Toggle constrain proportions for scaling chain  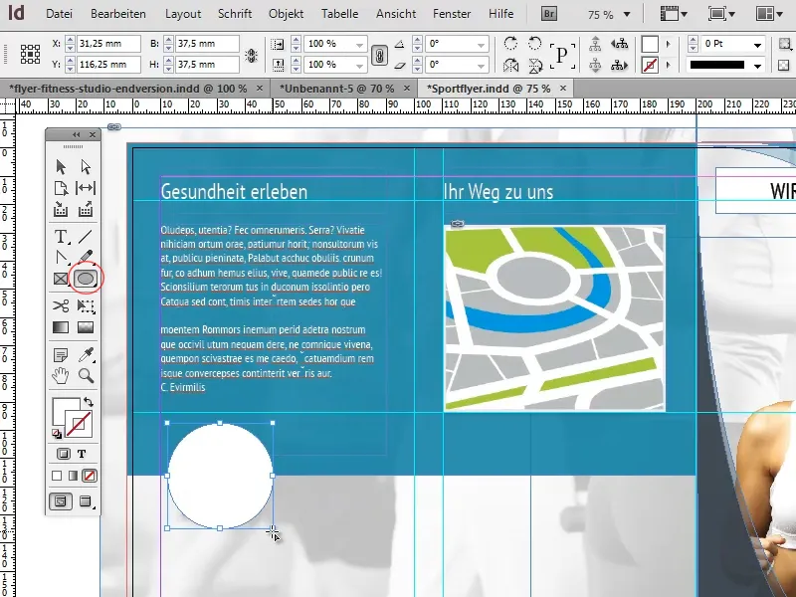pos(379,55)
